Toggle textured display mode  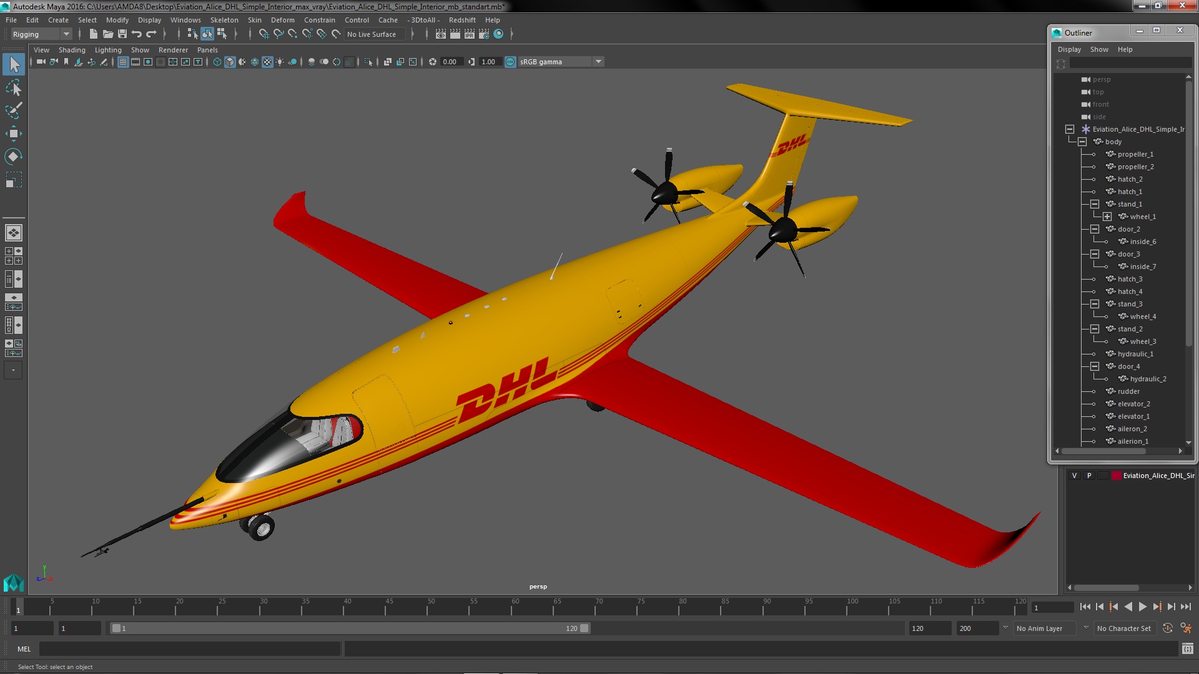click(267, 62)
